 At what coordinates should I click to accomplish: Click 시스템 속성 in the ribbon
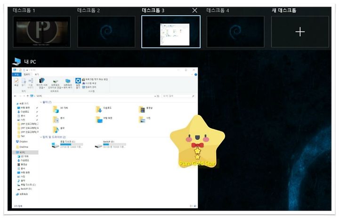tap(89, 83)
